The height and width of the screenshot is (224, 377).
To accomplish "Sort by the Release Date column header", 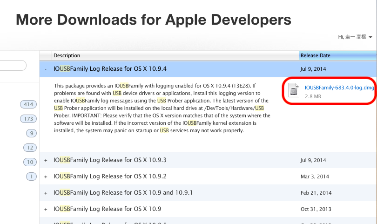I will [338, 55].
